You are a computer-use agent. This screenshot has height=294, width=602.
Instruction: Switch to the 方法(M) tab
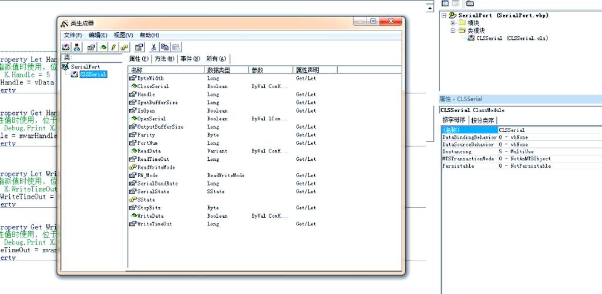tap(164, 59)
